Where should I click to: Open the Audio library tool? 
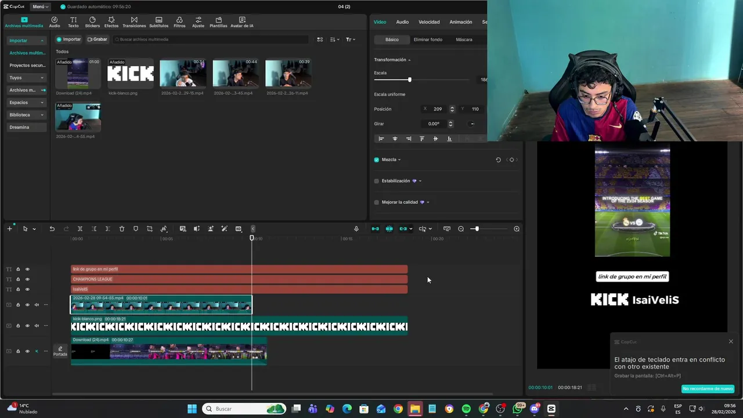pos(54,22)
